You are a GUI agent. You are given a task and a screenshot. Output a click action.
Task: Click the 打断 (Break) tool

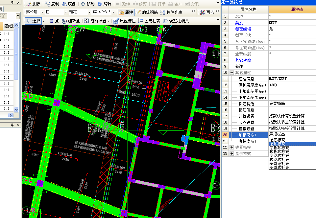pyautogui.click(x=158, y=4)
